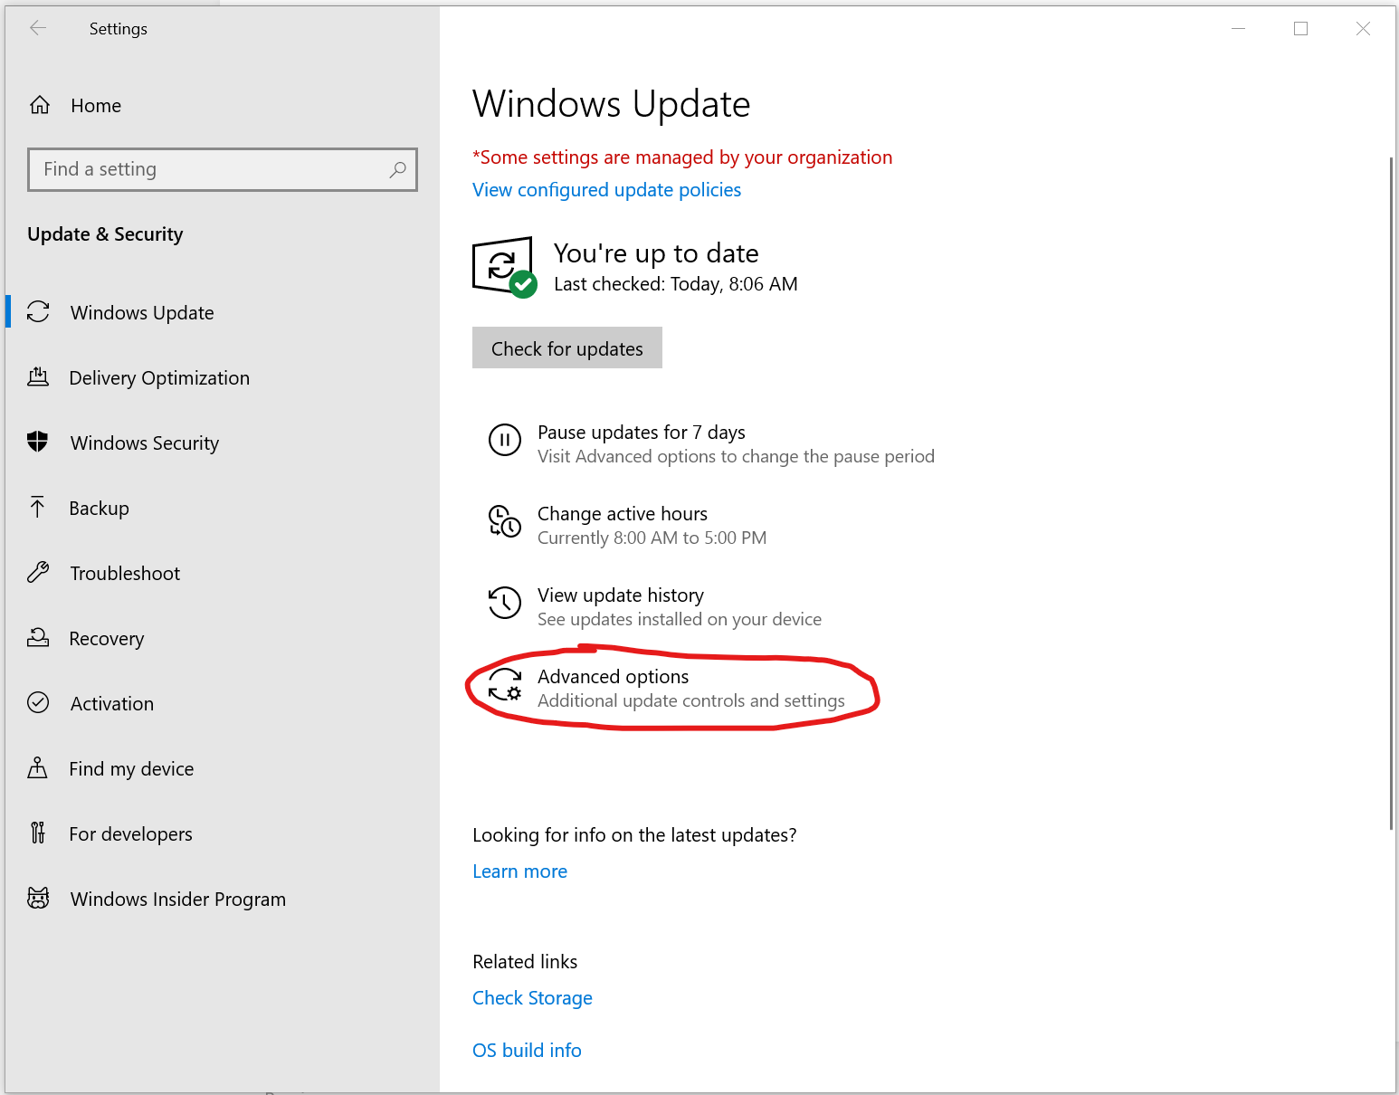Click the Windows Update sync icon in sidebar
Image resolution: width=1399 pixels, height=1095 pixels.
(38, 312)
